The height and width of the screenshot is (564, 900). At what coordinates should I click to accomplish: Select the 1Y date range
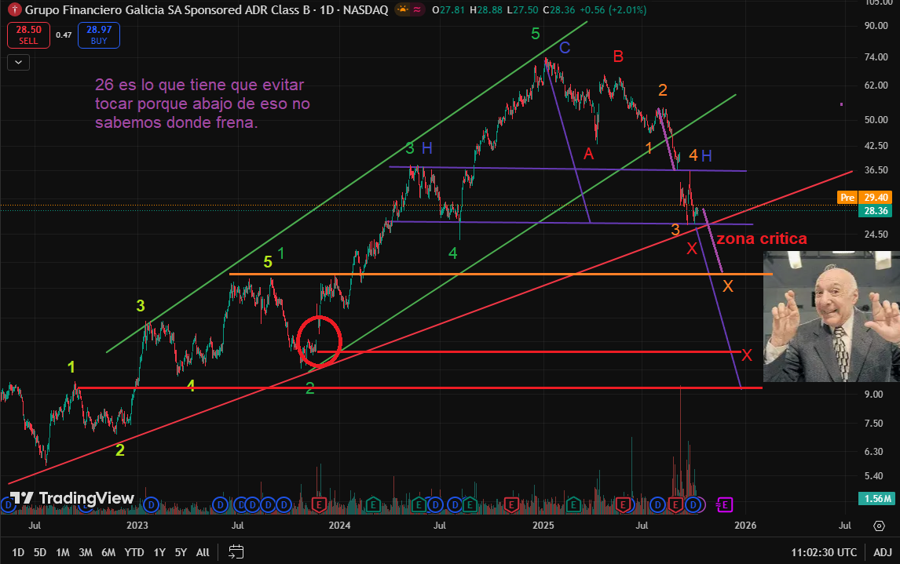[159, 552]
